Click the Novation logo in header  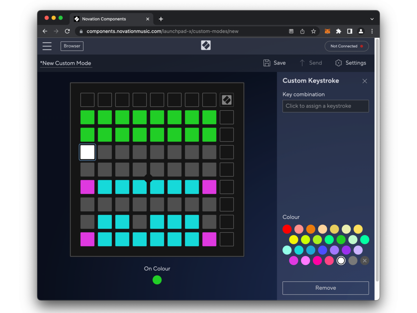[x=206, y=46]
